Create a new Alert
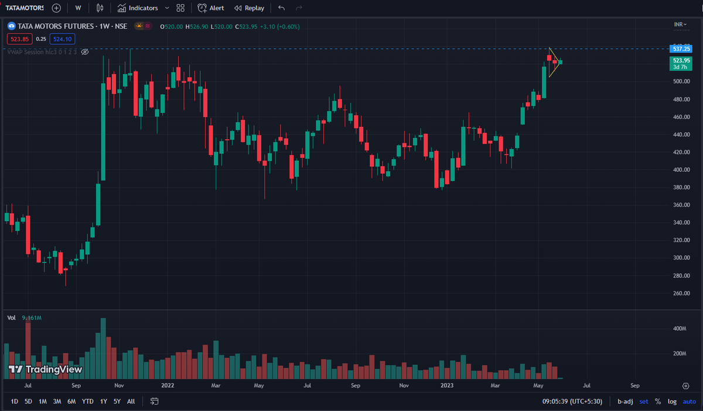The height and width of the screenshot is (411, 703). click(x=211, y=8)
